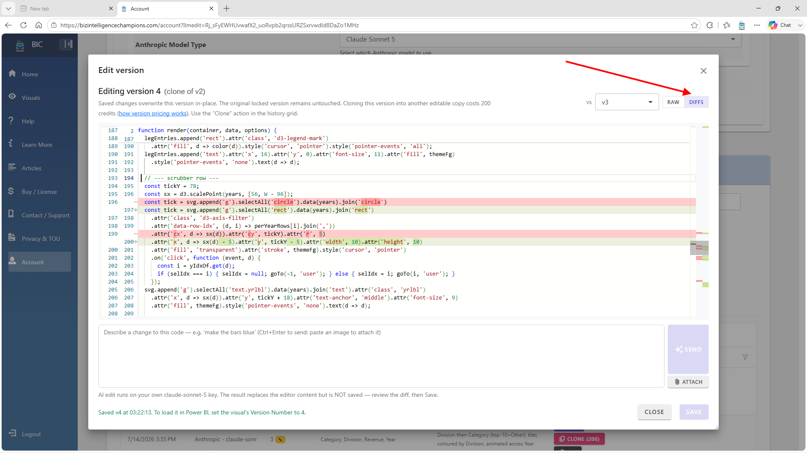Click the BIC extension icon in toolbar
The image size is (807, 453).
coord(742,25)
